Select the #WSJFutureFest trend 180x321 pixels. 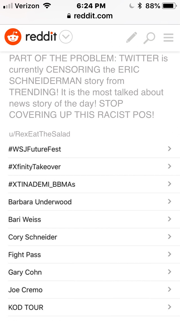click(x=35, y=149)
